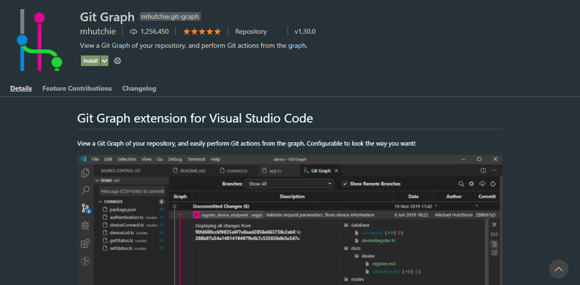
Task: Click the Git Graph refresh icon
Action: click(493, 184)
